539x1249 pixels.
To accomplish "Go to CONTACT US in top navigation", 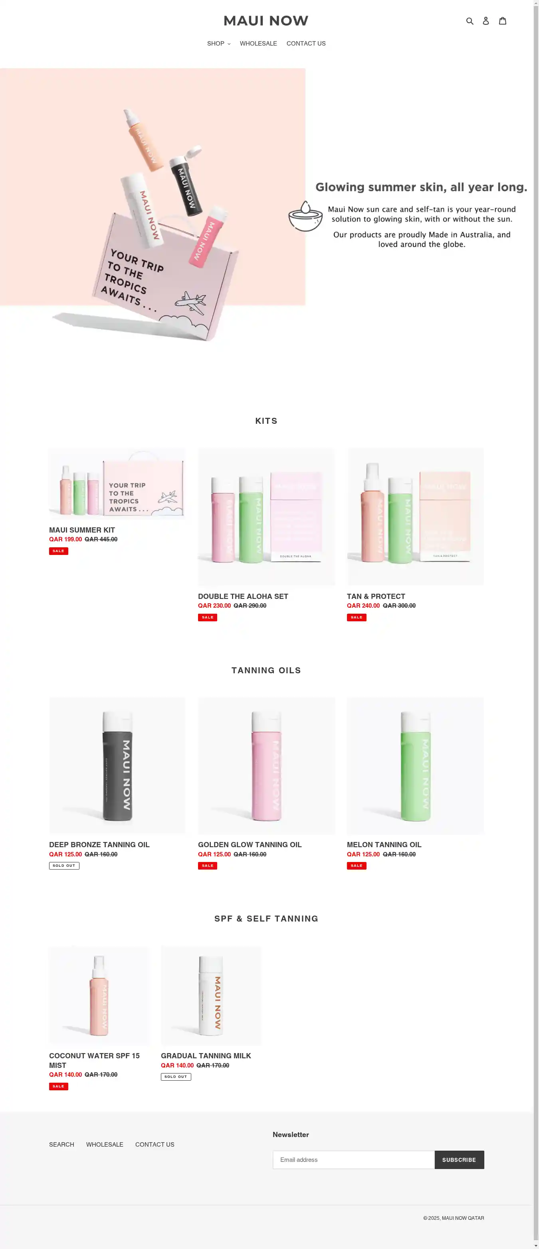I will click(305, 44).
